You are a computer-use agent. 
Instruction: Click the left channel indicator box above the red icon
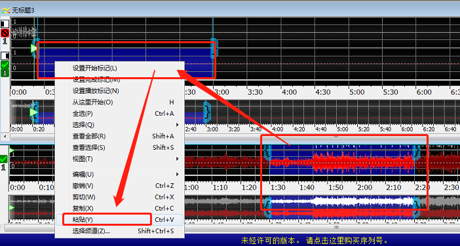[x=5, y=24]
